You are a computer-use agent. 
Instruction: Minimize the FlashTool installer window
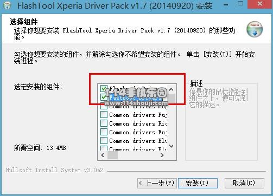click(226, 5)
